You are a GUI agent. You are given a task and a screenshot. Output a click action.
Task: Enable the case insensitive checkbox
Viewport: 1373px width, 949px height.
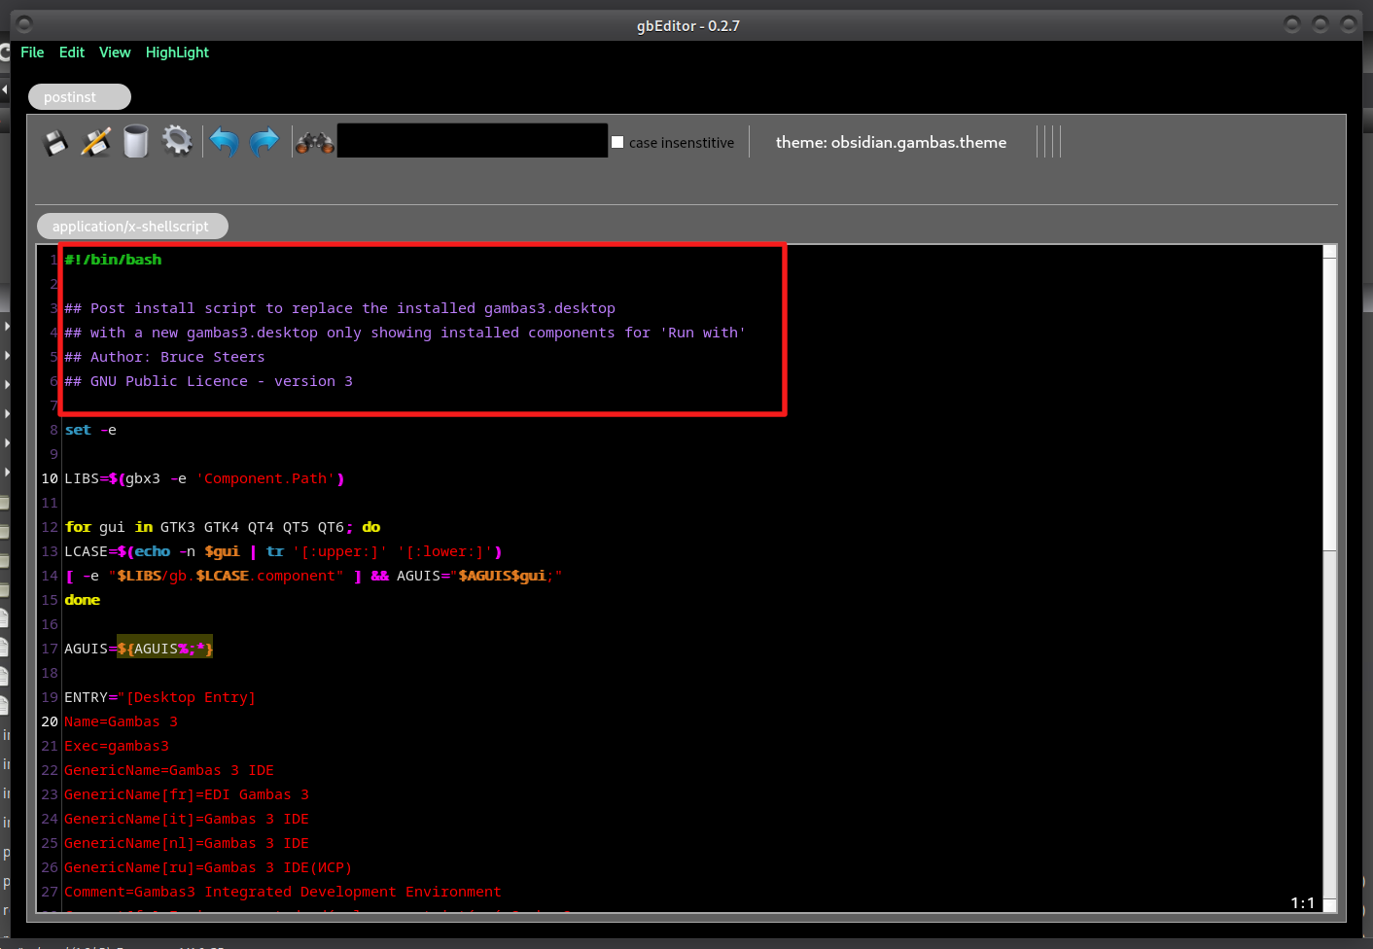tap(617, 142)
